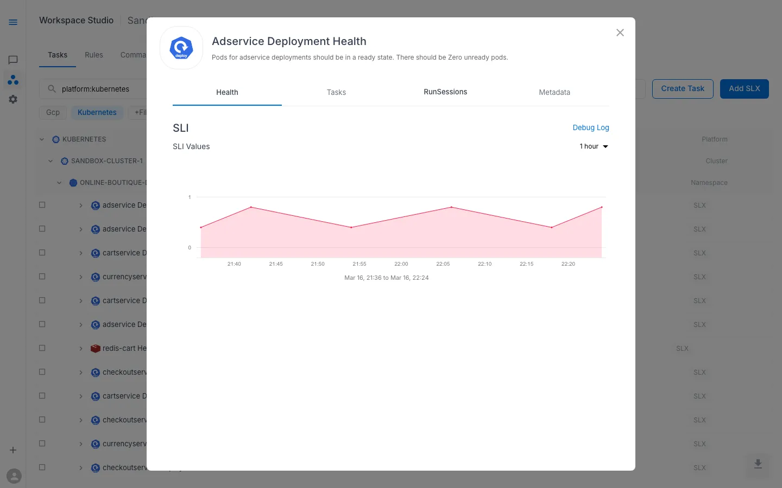Check the adservice Deployment checkbox

42,205
